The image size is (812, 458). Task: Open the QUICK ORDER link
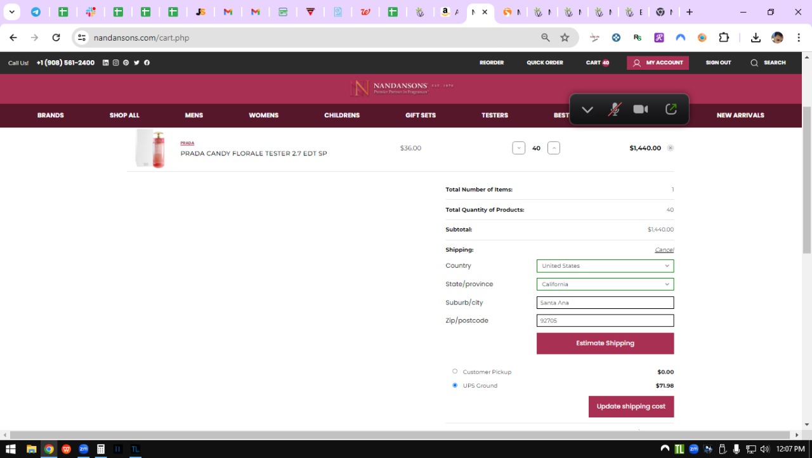pos(545,63)
